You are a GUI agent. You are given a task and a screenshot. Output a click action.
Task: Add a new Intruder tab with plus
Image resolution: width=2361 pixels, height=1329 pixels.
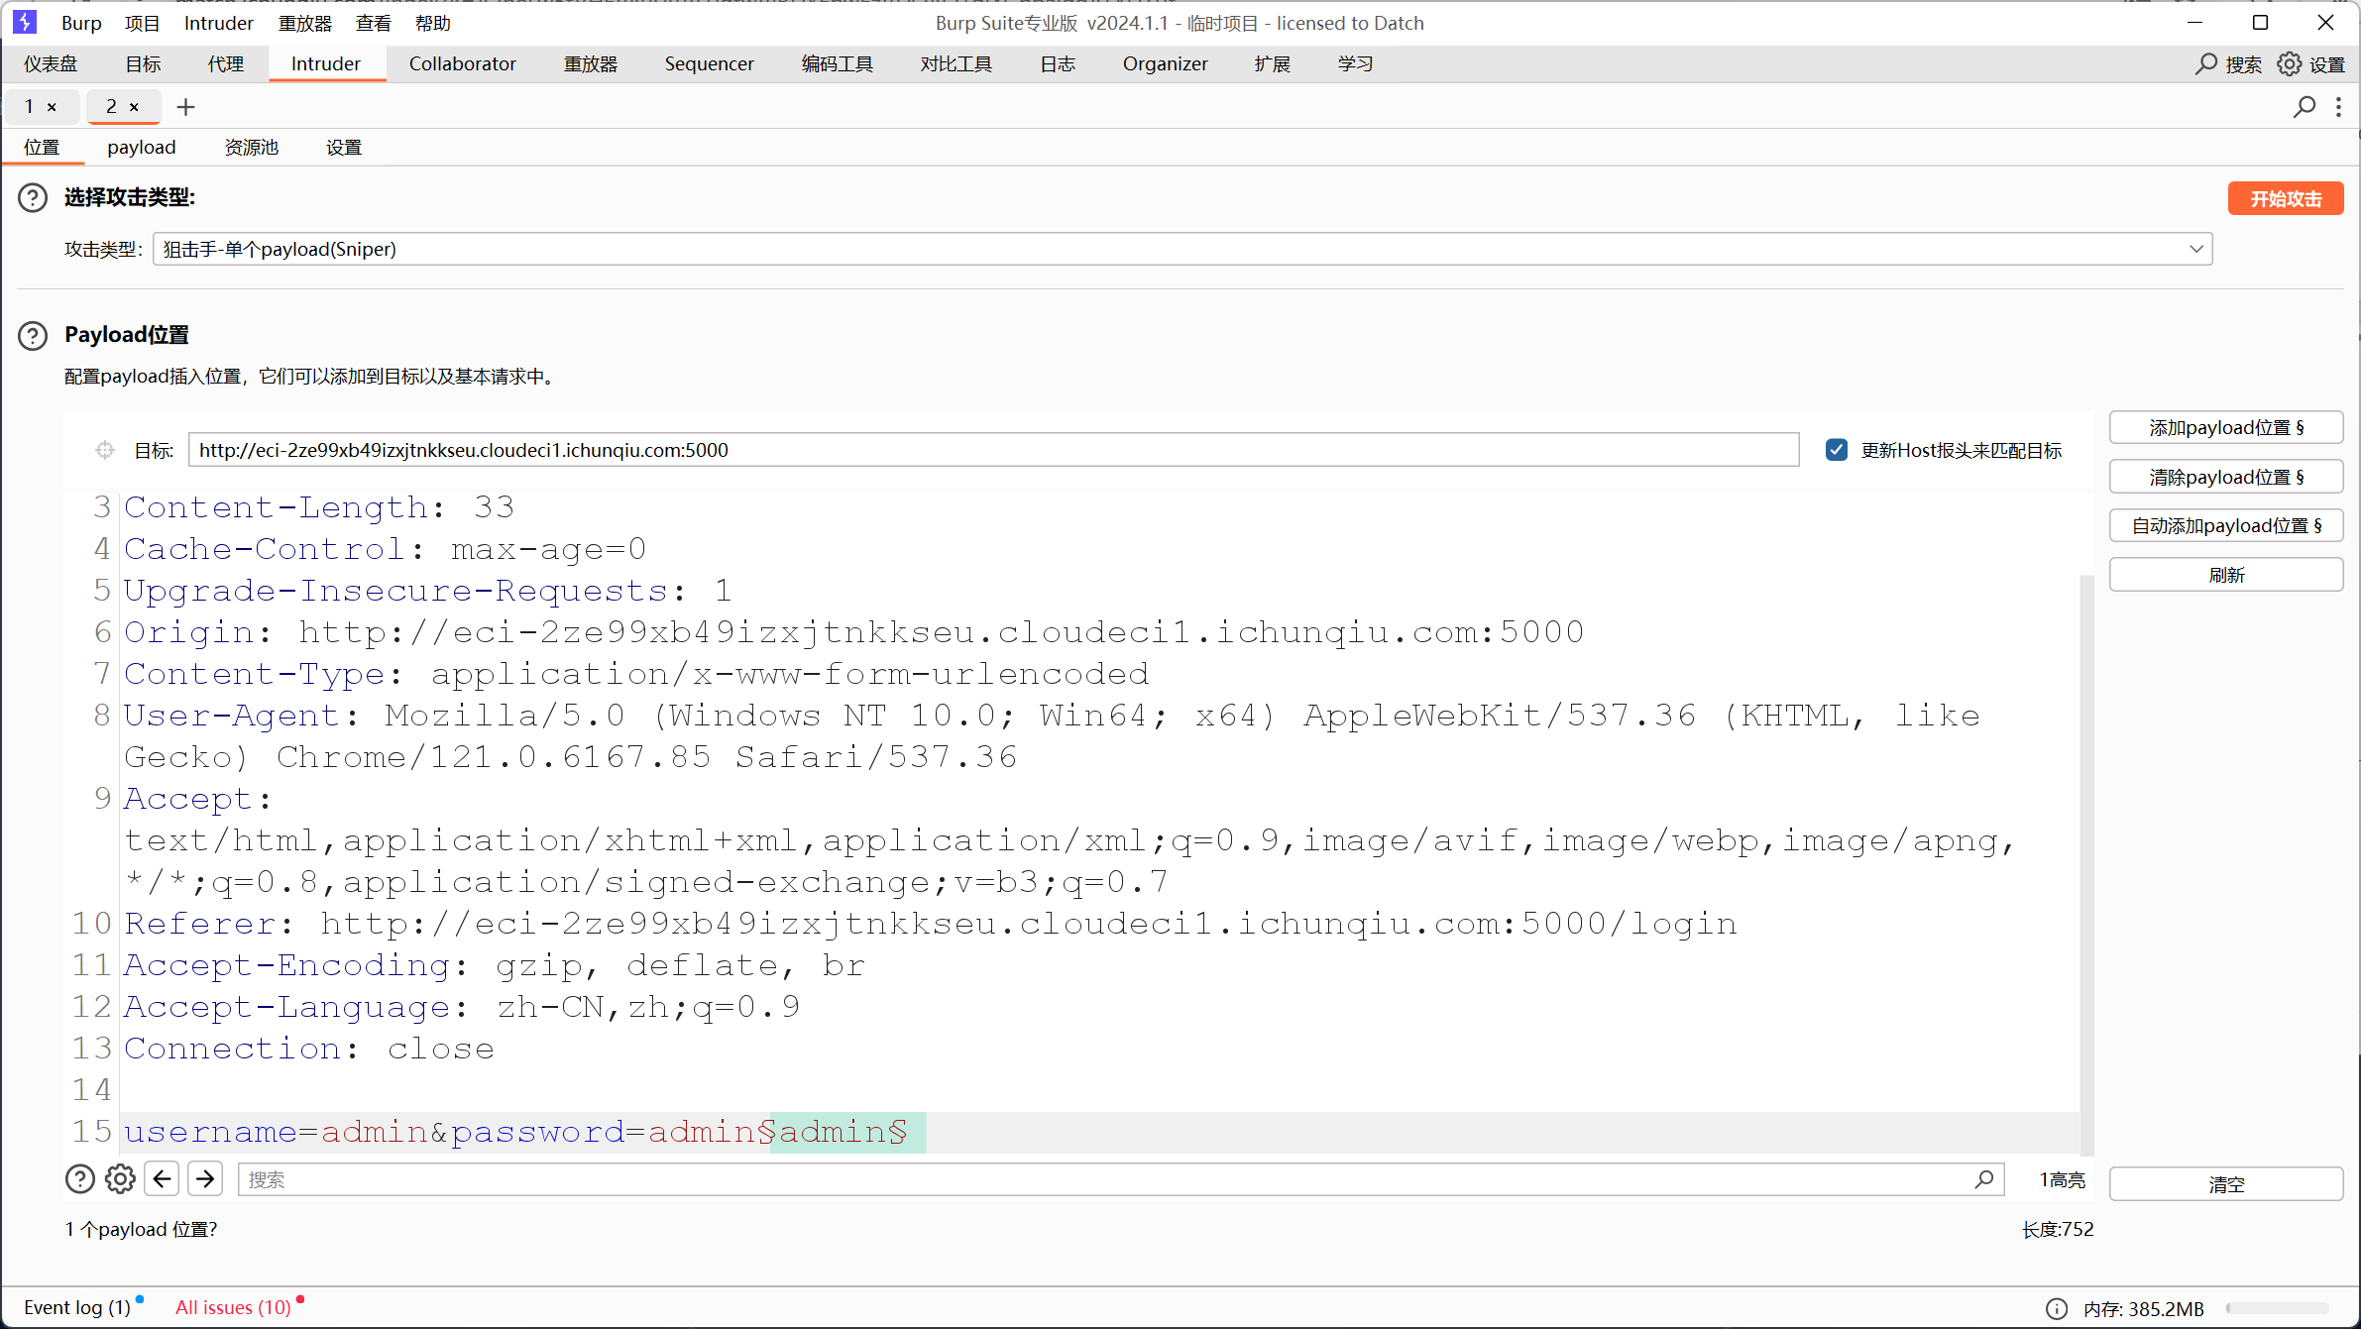point(185,107)
